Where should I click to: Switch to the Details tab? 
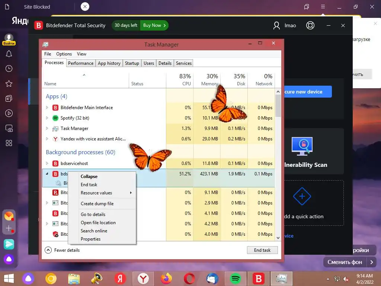click(165, 63)
